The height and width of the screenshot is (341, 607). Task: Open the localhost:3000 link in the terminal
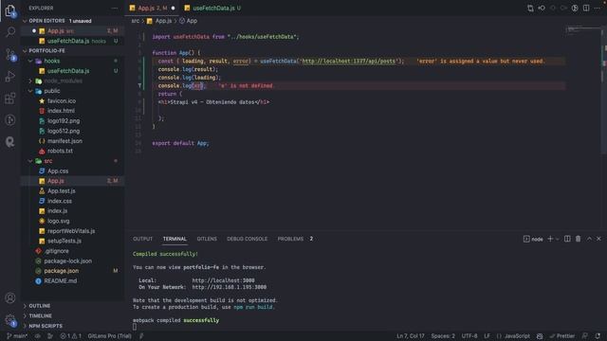(224, 280)
